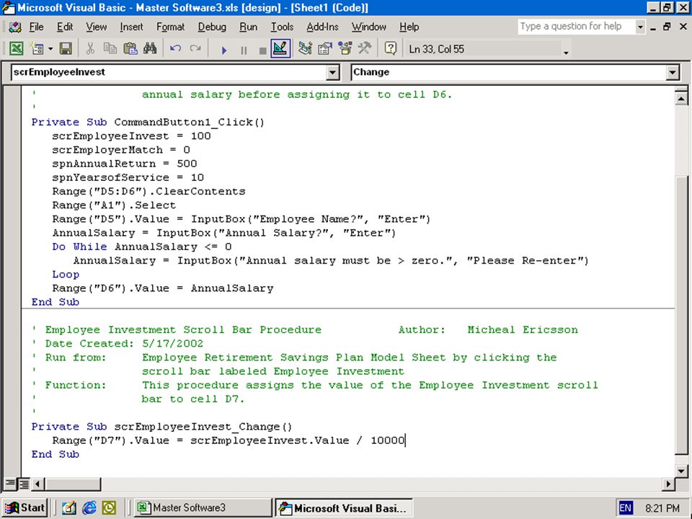Click the vertical scrollbar thumb in code window
The height and width of the screenshot is (519, 692).
681,314
